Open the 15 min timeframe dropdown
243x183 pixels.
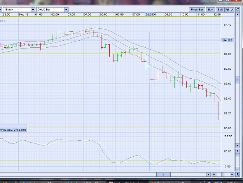click(x=33, y=10)
